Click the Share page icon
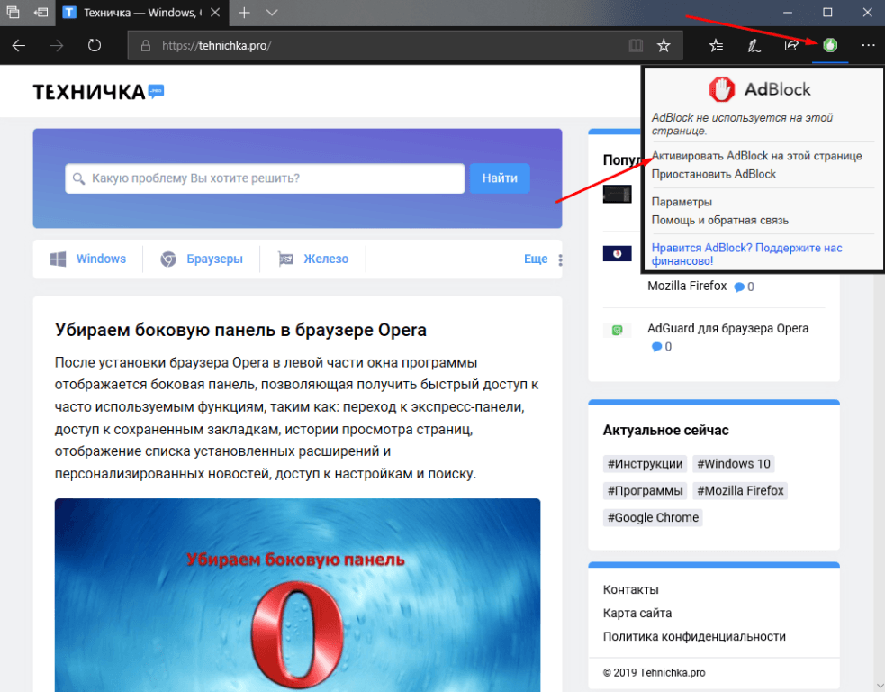The height and width of the screenshot is (692, 885). (x=791, y=45)
